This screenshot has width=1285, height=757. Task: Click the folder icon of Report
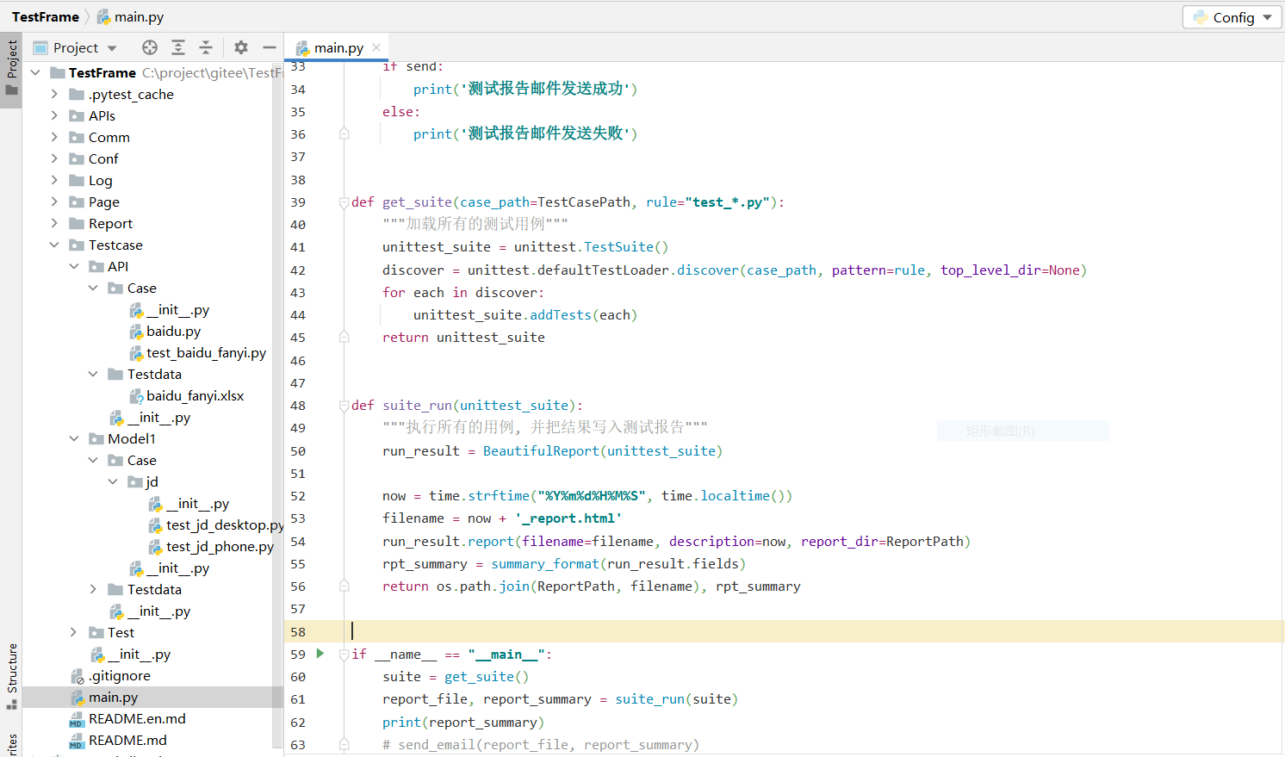[77, 223]
